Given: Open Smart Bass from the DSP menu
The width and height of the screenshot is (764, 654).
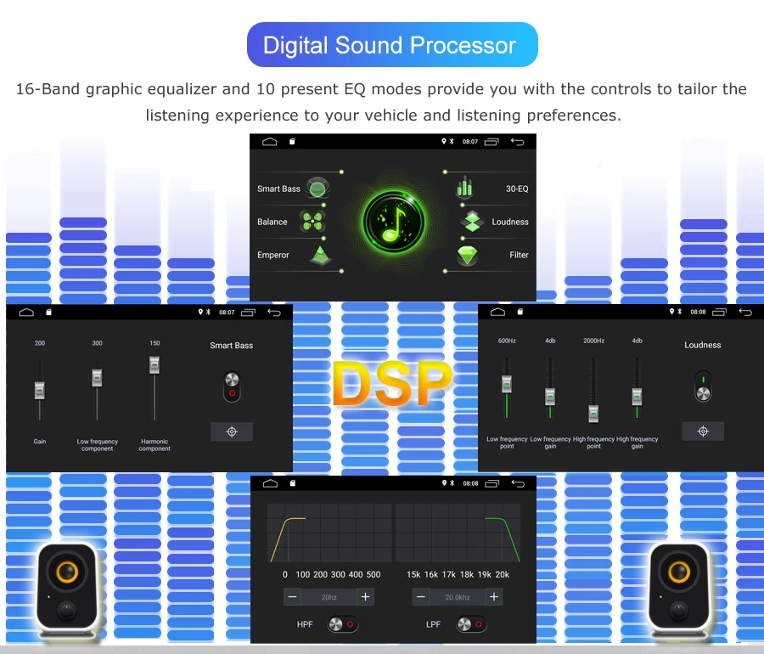Looking at the screenshot, I should click(292, 189).
